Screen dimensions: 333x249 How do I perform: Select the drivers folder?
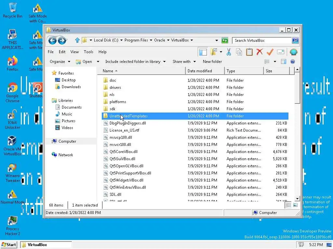(x=195, y=88)
